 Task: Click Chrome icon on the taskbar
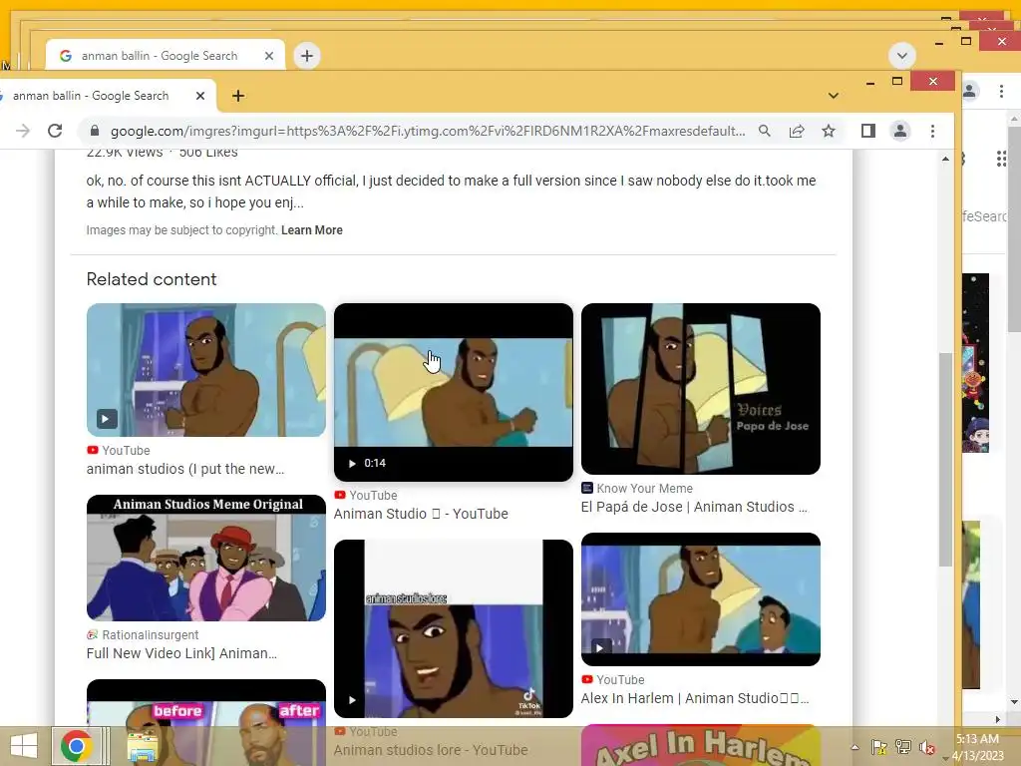pyautogui.click(x=77, y=746)
